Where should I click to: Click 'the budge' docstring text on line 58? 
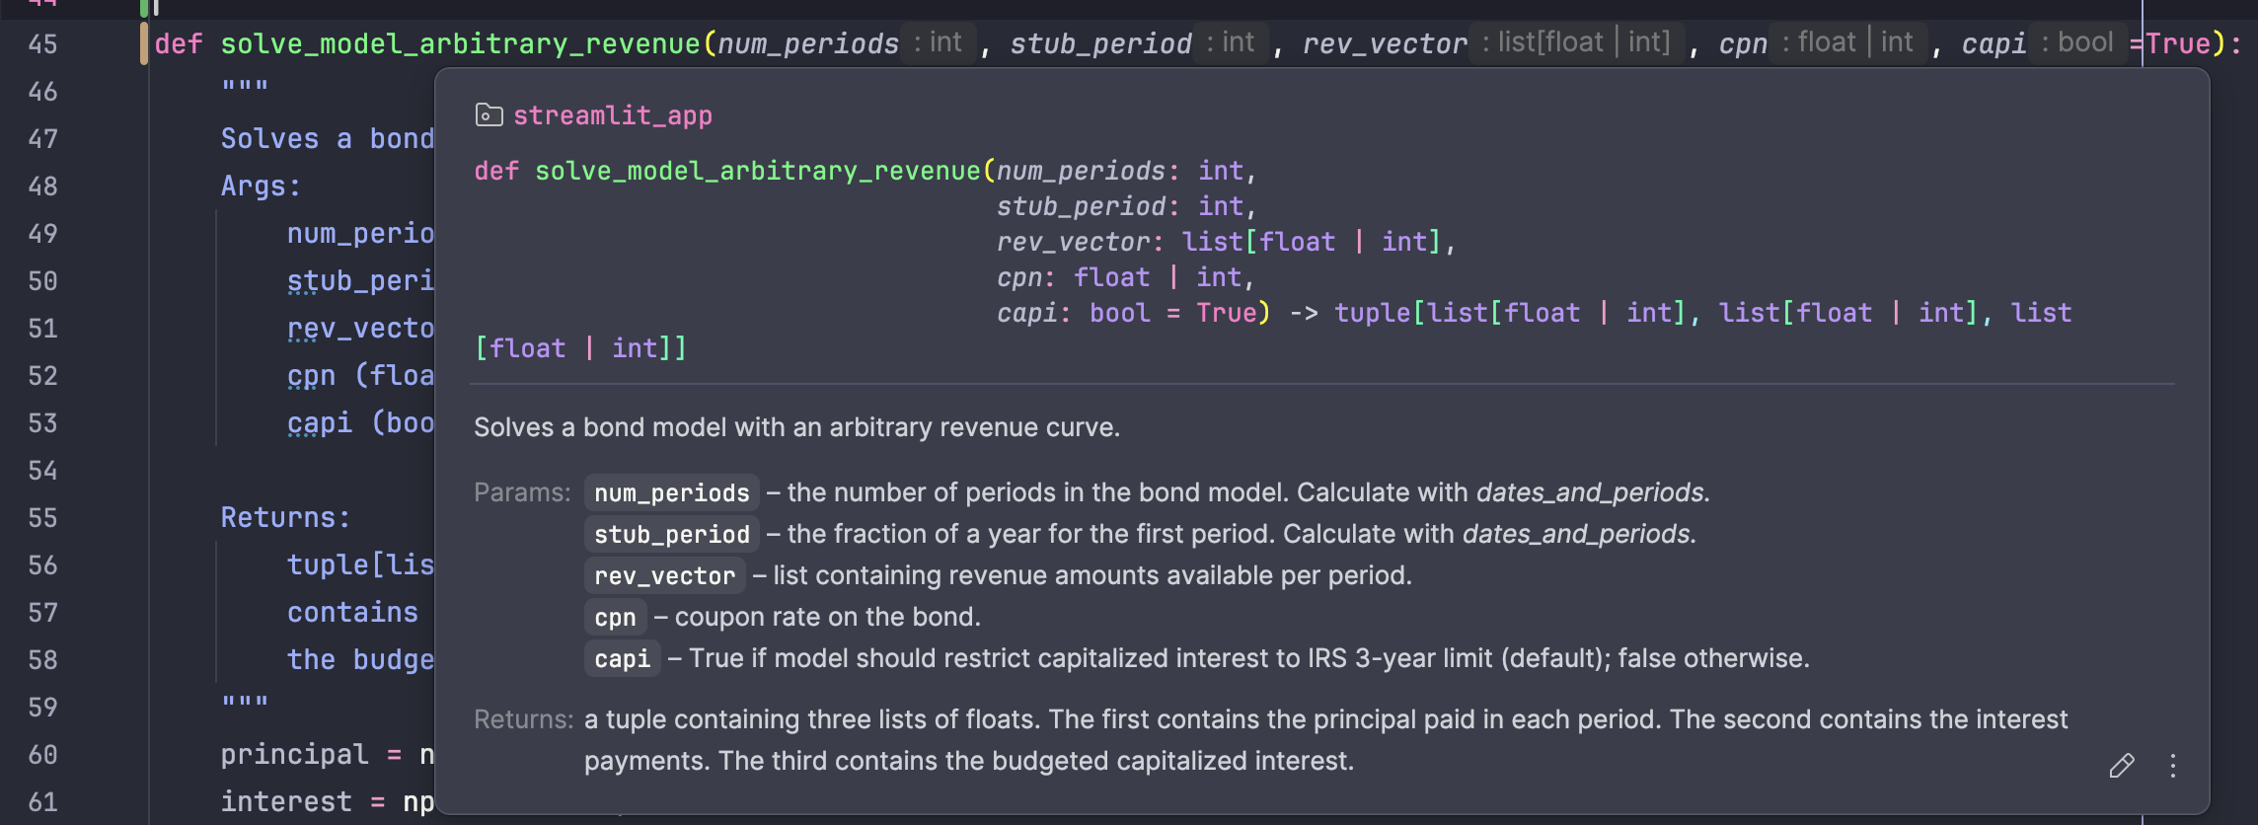click(360, 659)
